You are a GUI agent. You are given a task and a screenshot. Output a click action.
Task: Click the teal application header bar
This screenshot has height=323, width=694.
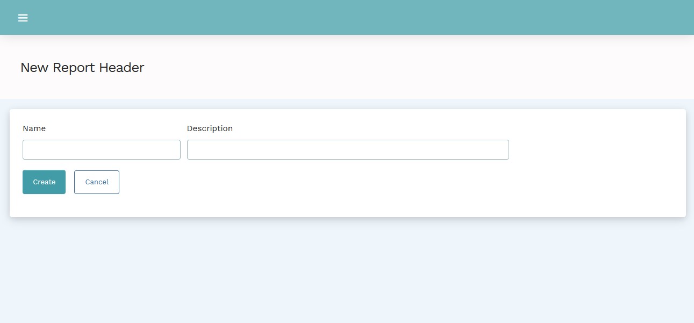pyautogui.click(x=347, y=17)
